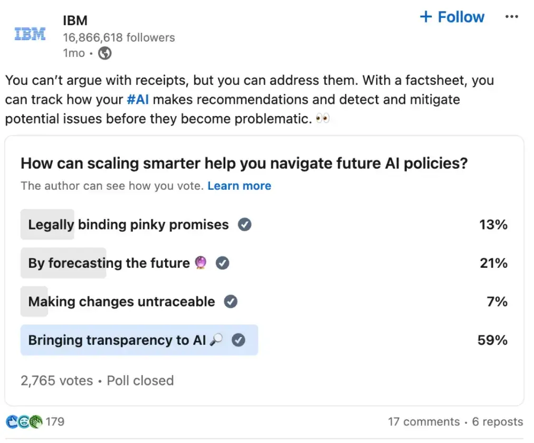Click the Follow button
Viewport: 534px width, 443px height.
click(x=452, y=17)
